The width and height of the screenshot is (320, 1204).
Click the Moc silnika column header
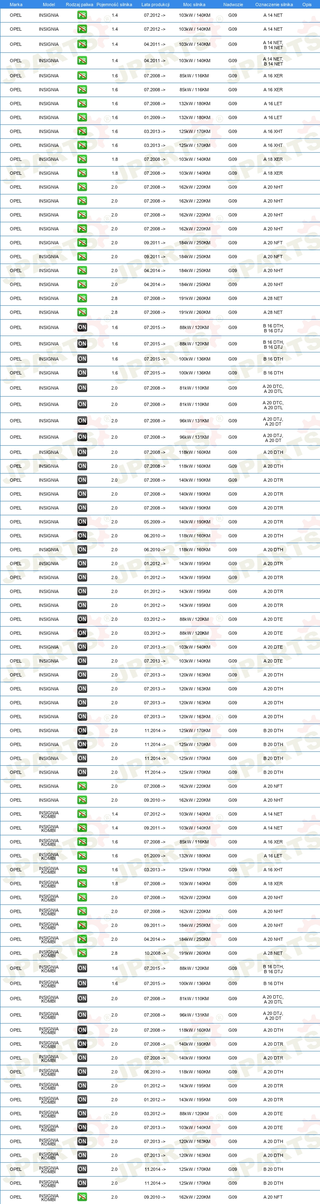(x=194, y=4)
